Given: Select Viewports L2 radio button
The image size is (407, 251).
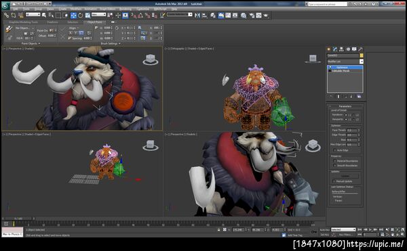Looking at the screenshot, I should point(353,119).
